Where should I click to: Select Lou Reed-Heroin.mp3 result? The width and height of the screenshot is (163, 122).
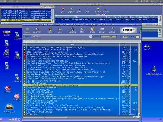(80, 83)
